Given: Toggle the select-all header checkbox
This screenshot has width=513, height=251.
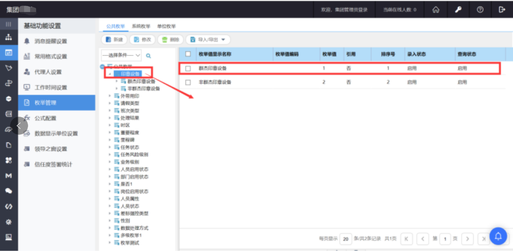Looking at the screenshot, I should (x=188, y=54).
